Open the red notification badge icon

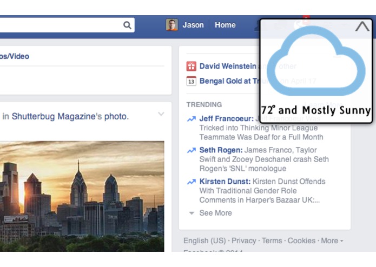click(306, 19)
